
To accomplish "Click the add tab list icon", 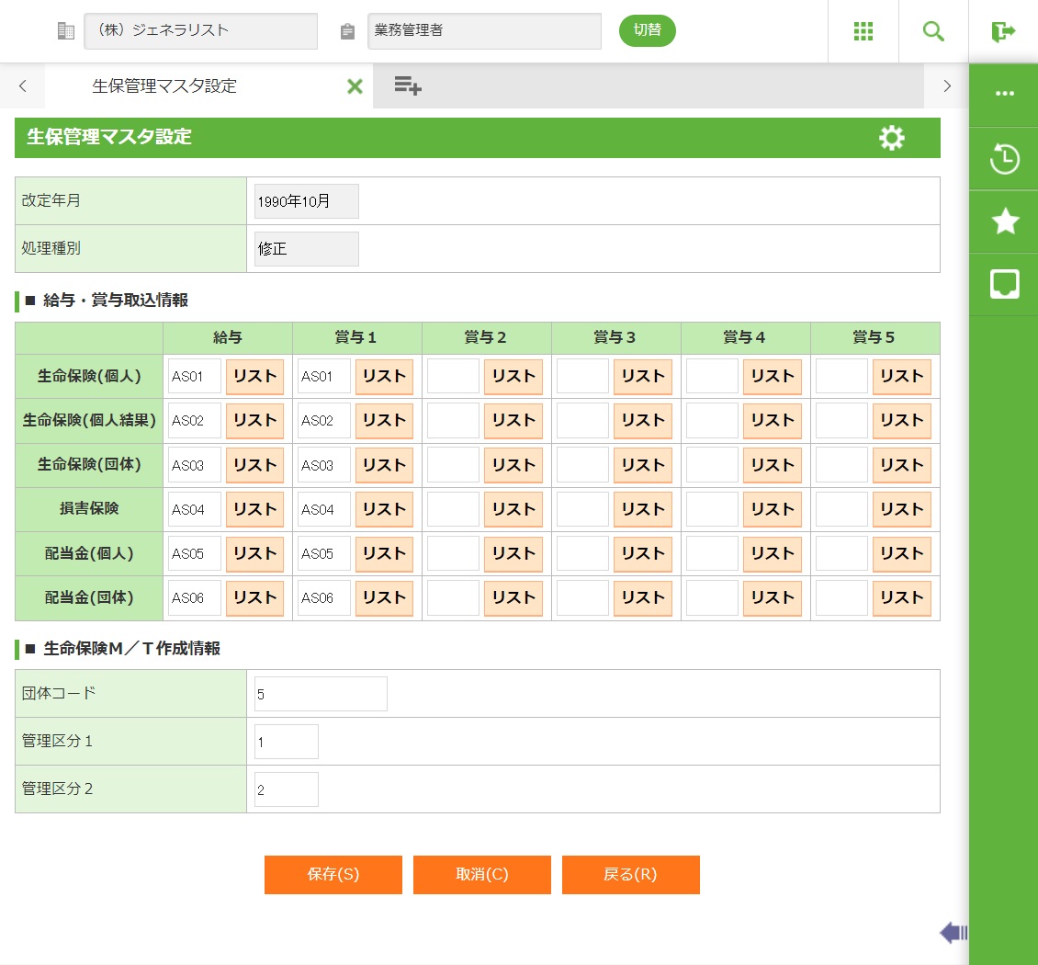I will [408, 86].
